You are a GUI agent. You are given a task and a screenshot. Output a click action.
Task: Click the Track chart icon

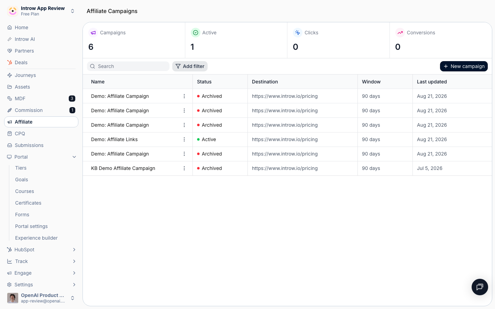tap(9, 261)
